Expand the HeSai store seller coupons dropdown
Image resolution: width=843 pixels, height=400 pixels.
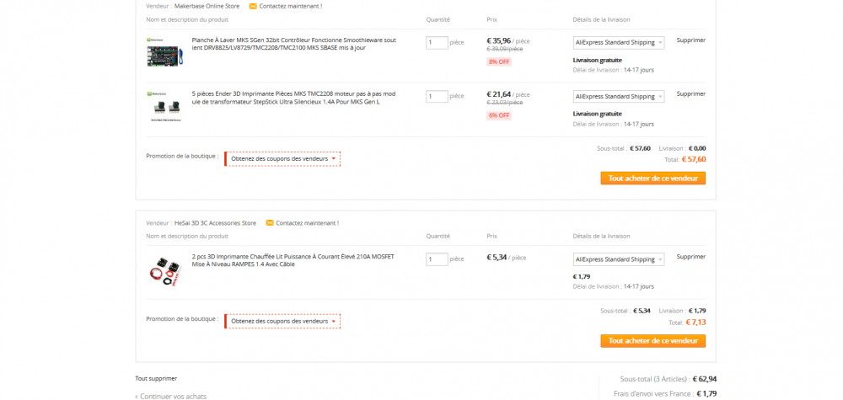pos(284,321)
